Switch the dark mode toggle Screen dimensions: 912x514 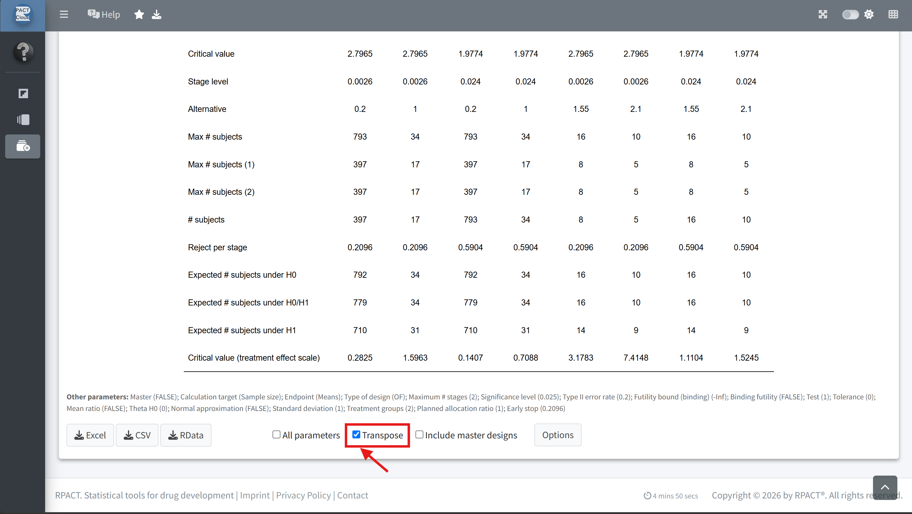[x=850, y=15]
